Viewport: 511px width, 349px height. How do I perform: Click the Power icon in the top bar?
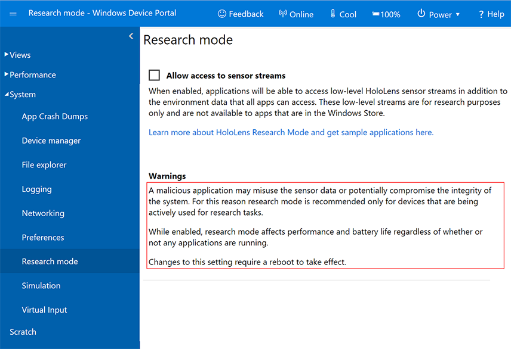point(421,13)
